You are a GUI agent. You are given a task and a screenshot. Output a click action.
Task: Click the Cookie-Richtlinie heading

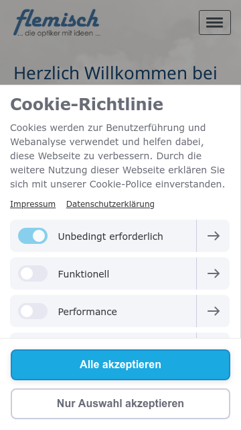86,105
